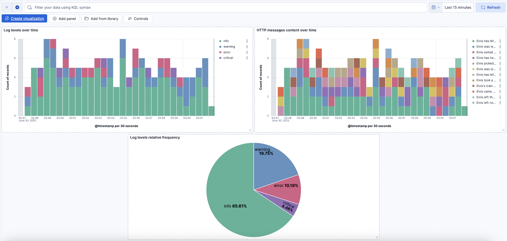Image resolution: width=507 pixels, height=241 pixels.
Task: Toggle the error series in the legend
Action: pyautogui.click(x=227, y=52)
